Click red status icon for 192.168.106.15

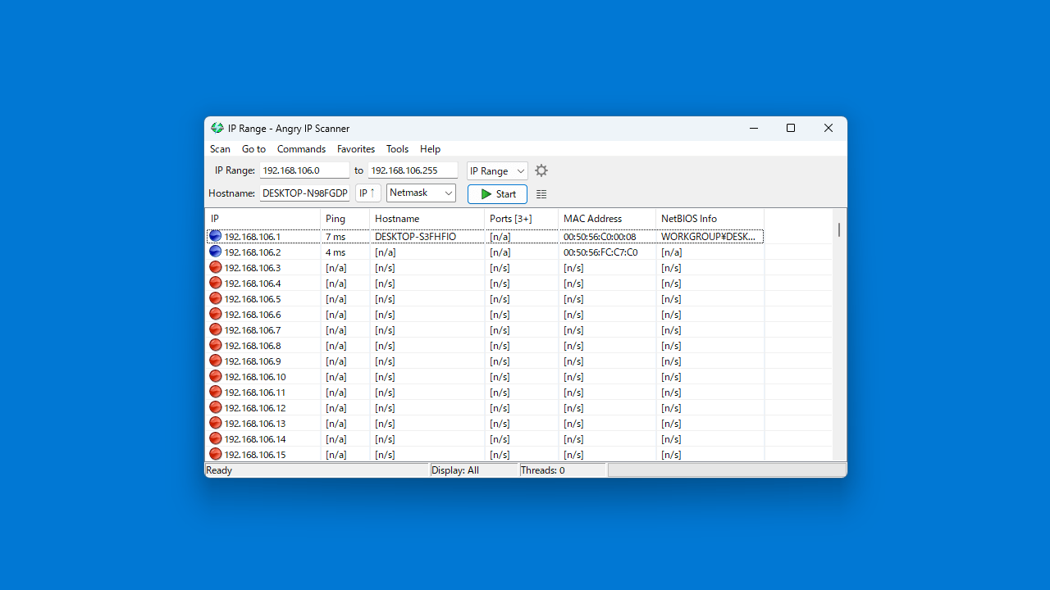pos(216,454)
